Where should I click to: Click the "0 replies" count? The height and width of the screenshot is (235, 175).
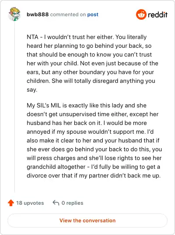tap(72, 203)
